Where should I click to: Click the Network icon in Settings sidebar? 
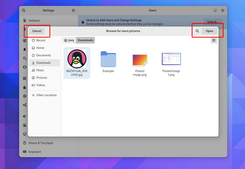25,21
